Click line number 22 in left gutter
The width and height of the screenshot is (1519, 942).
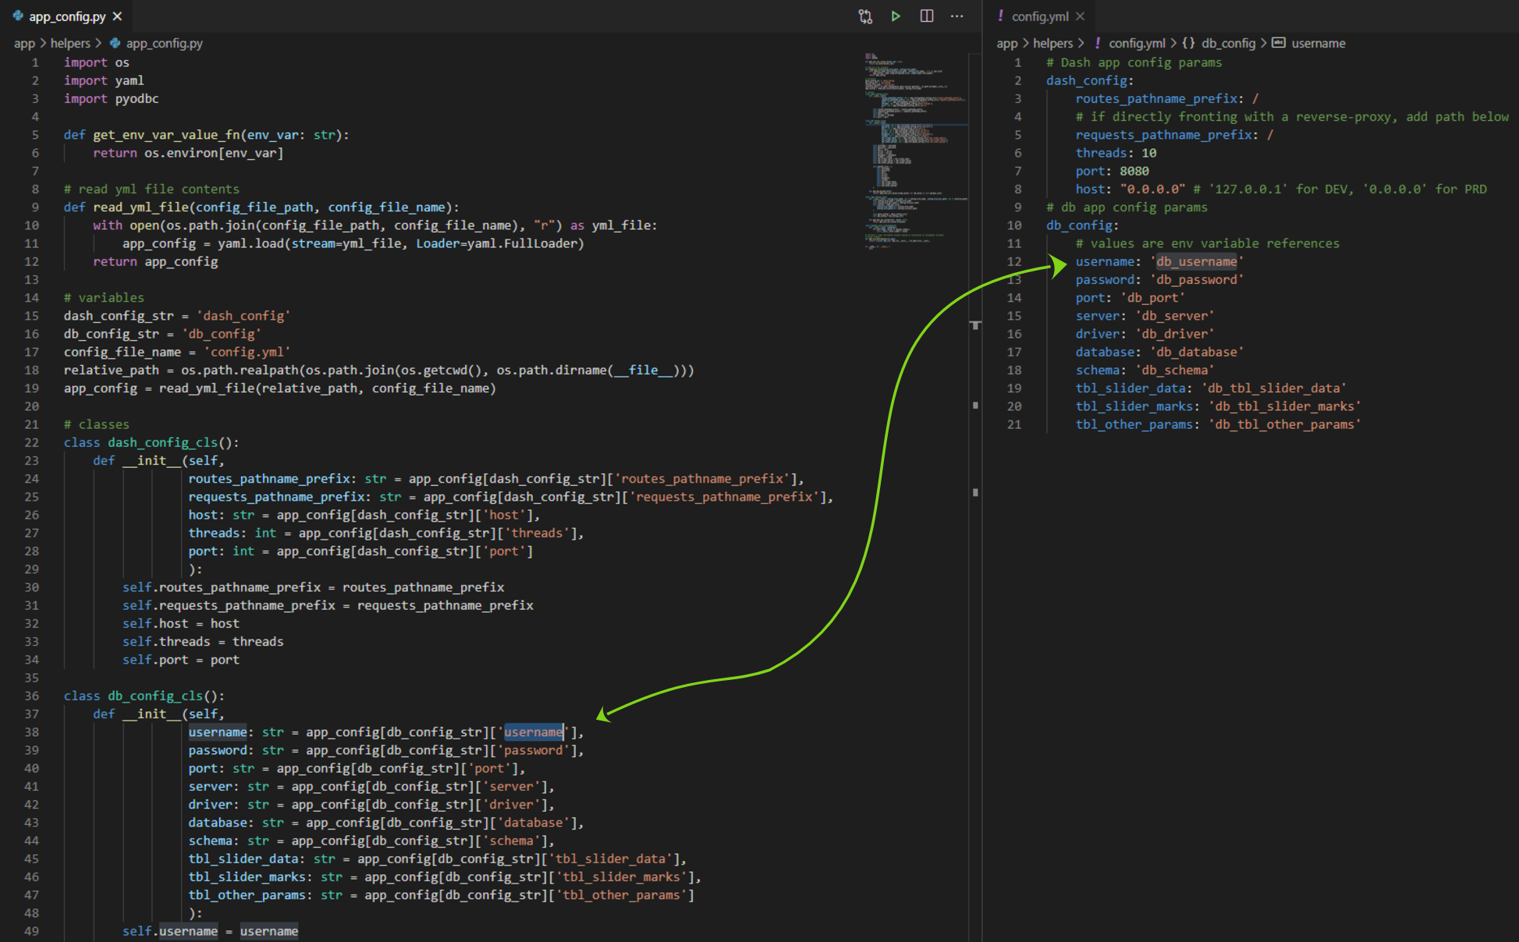pos(31,442)
